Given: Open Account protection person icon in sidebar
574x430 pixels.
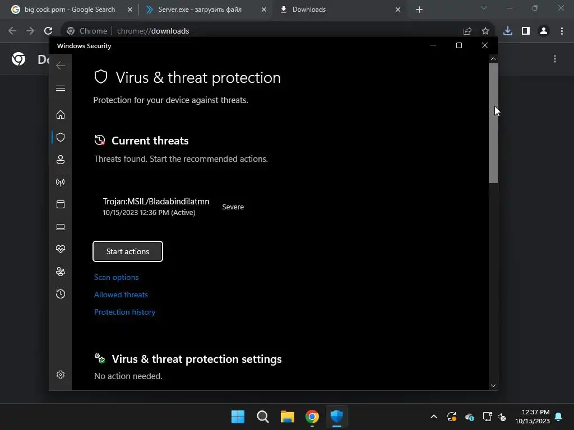Looking at the screenshot, I should click(61, 160).
